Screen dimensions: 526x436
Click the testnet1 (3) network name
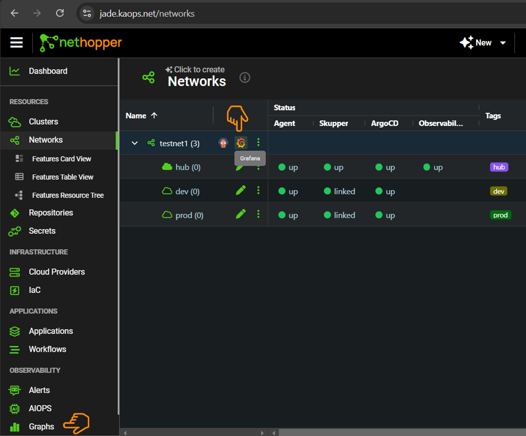point(180,143)
